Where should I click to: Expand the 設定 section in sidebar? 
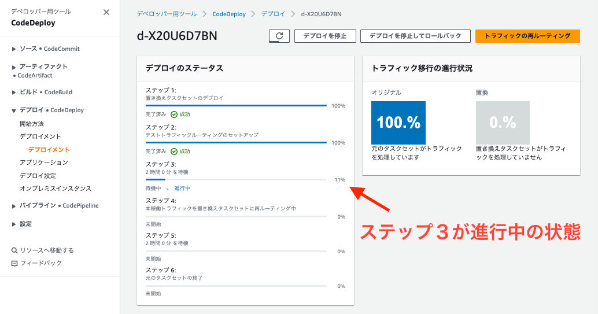pyautogui.click(x=13, y=224)
